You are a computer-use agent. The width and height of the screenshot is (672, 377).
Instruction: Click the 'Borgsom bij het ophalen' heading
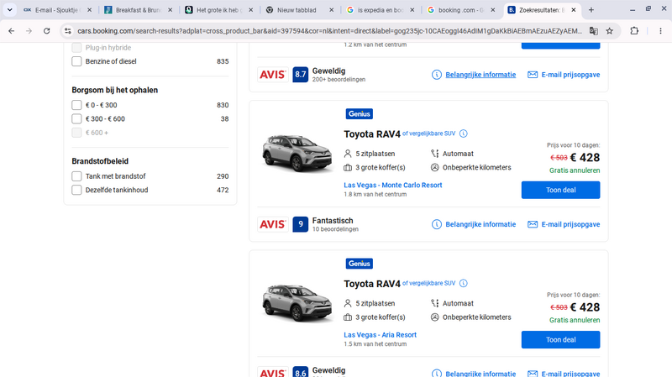[115, 90]
